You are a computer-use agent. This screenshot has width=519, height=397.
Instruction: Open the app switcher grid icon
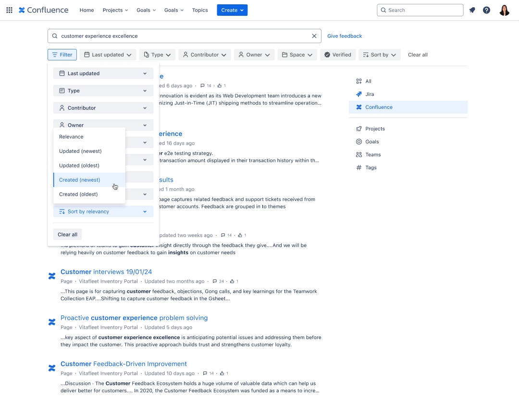[9, 10]
